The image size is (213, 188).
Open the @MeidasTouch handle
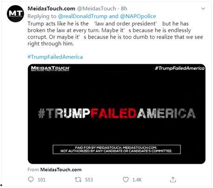click(96, 8)
